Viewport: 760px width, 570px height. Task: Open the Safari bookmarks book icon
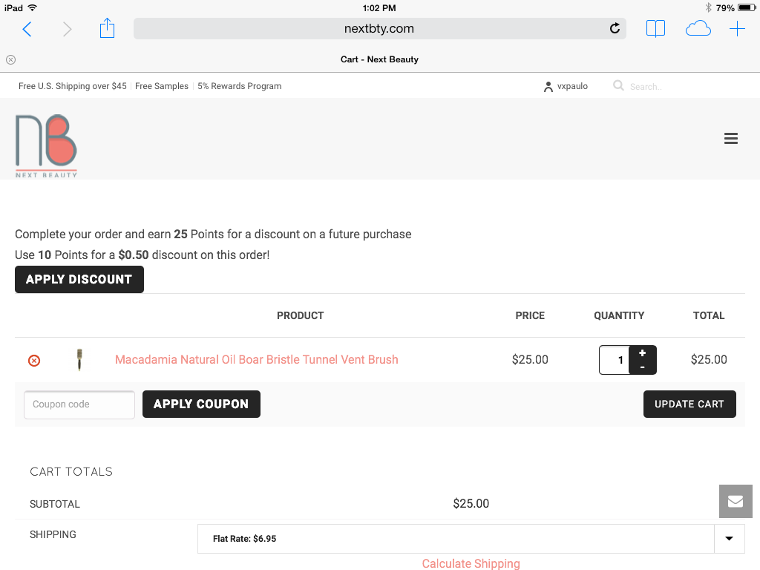point(655,29)
